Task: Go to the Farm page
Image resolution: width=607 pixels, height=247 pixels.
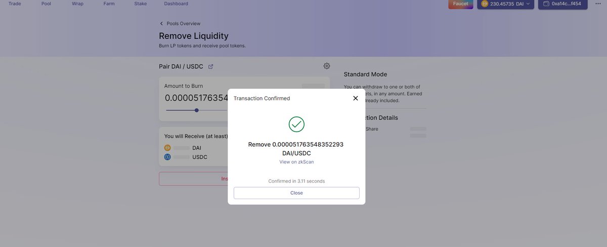Action: [109, 4]
